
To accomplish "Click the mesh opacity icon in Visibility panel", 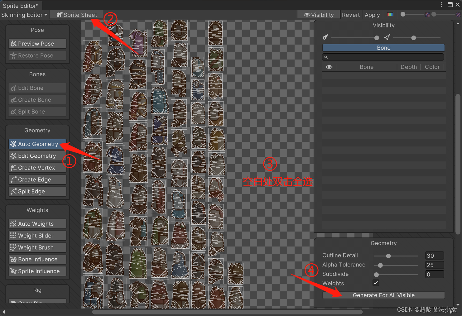I will 387,37.
